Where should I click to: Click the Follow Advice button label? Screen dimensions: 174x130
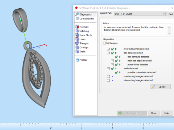pos(134,113)
